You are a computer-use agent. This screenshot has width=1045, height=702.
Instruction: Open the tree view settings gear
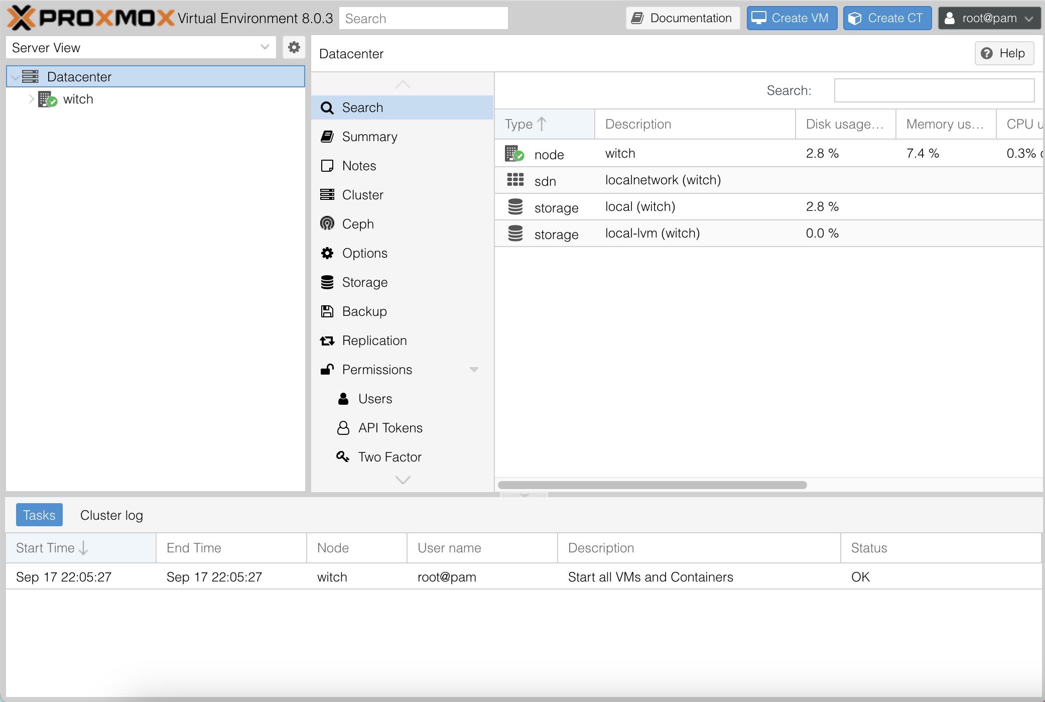pos(294,47)
